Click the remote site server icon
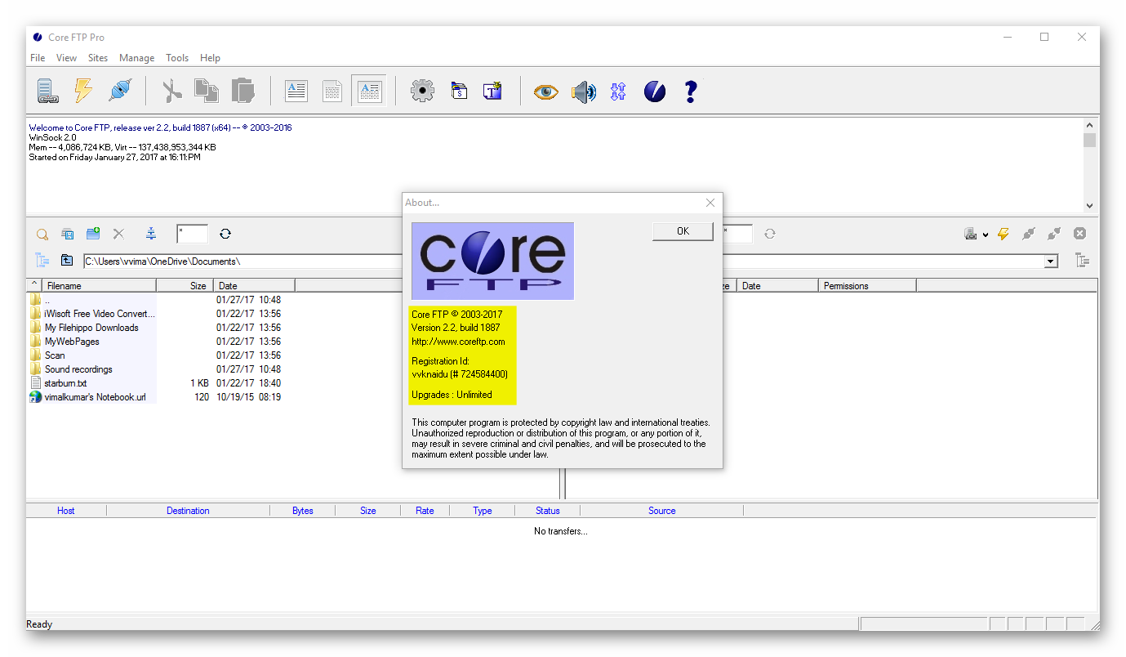1126x657 pixels. (970, 234)
